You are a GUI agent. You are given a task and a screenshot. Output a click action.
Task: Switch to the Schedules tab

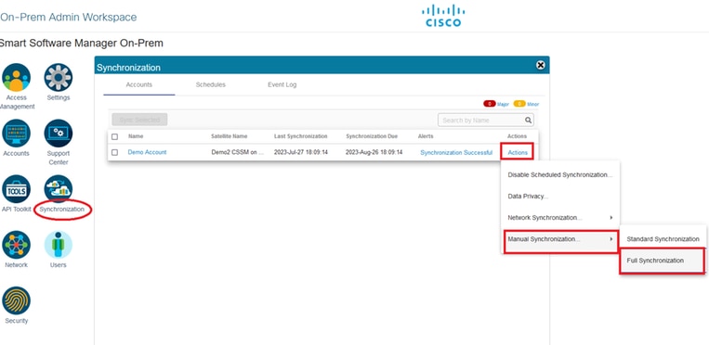click(210, 85)
